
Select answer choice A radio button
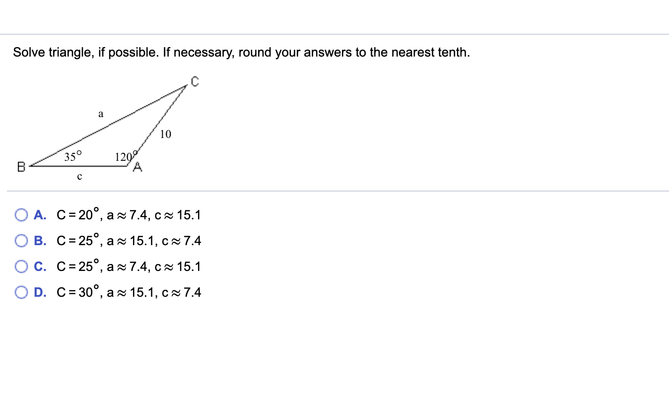pyautogui.click(x=21, y=214)
